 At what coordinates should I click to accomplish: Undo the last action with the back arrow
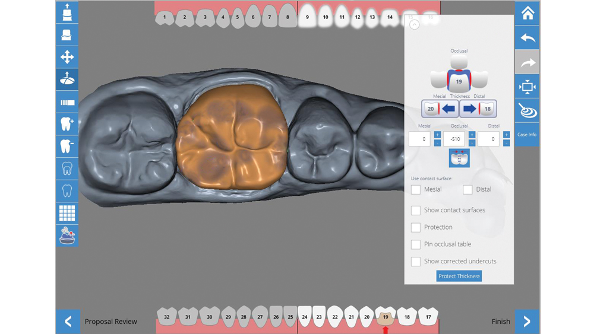527,37
